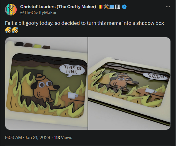Click the first laughing emoji in tweet

click(x=8, y=30)
